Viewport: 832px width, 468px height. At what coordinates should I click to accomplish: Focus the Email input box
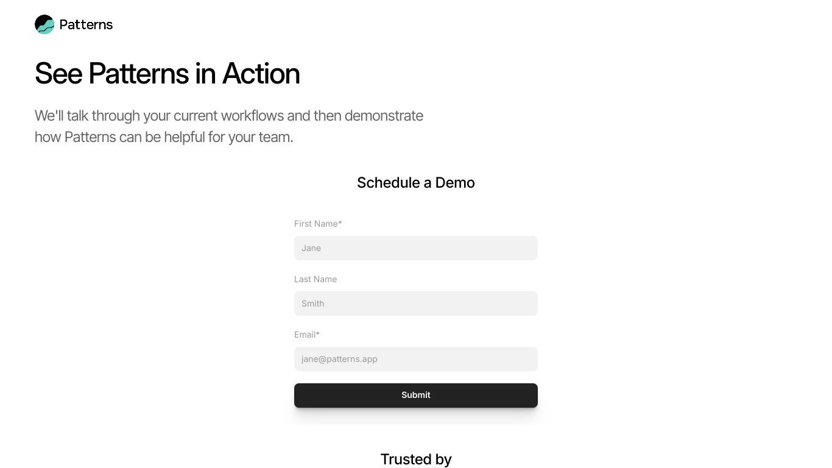416,359
